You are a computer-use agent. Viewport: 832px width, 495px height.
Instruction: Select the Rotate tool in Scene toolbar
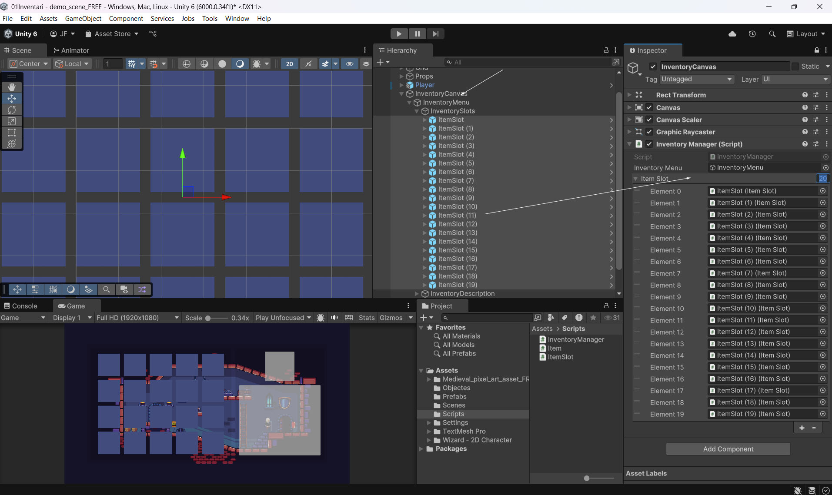point(12,110)
